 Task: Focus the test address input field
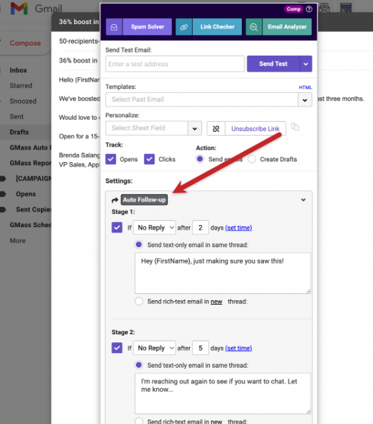175,64
